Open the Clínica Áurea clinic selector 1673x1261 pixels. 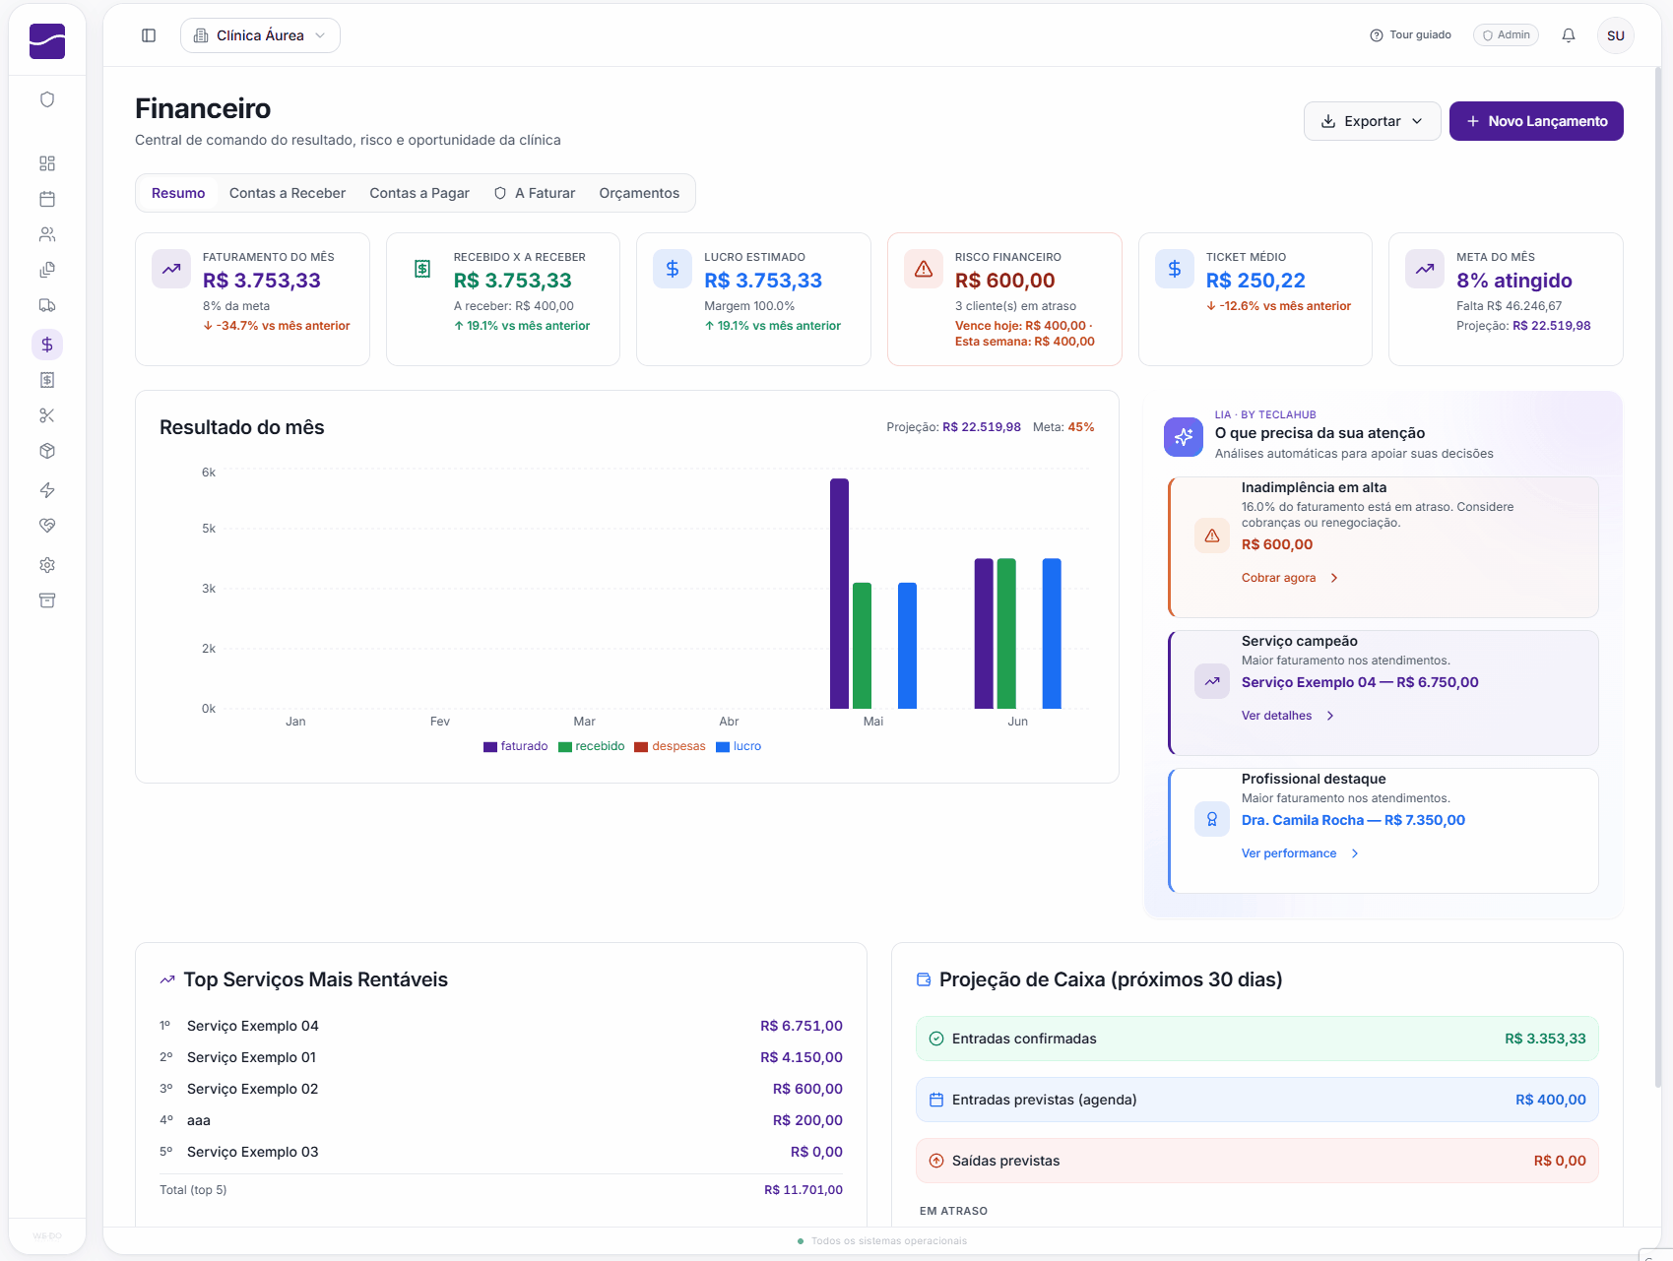pos(260,35)
